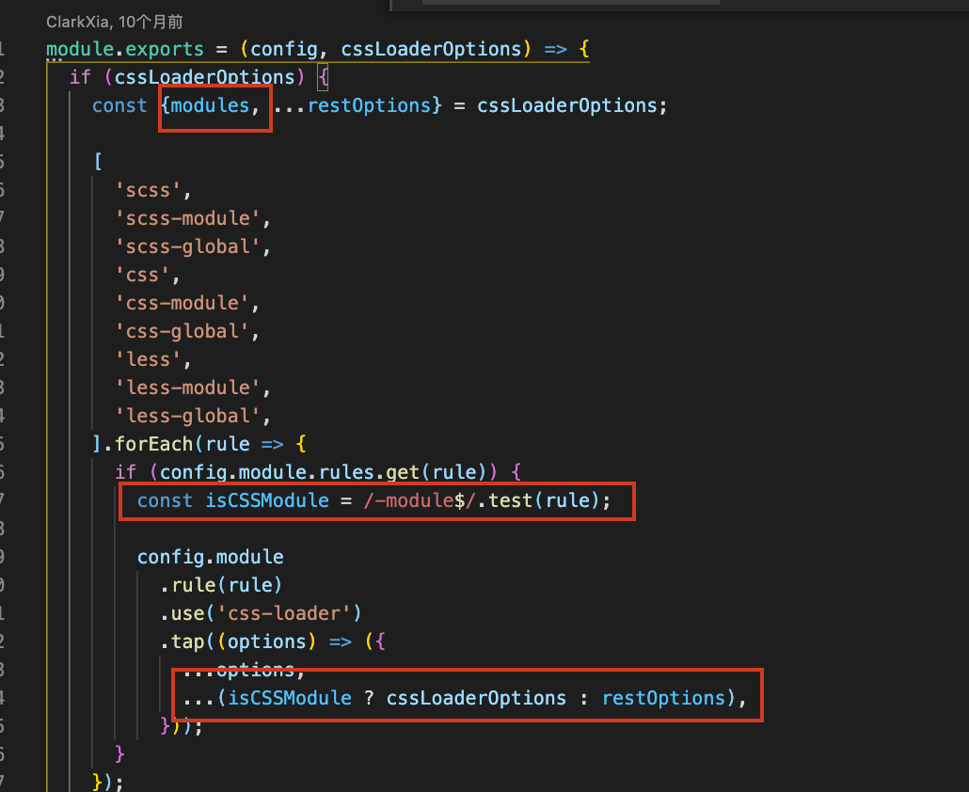Click 'cssLoaderOptions' parameter in arrow function

point(432,49)
